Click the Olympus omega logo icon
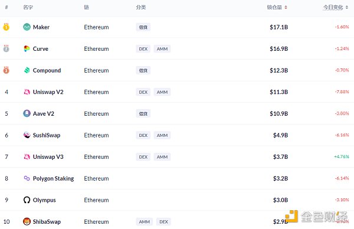The height and width of the screenshot is (229, 354). coord(27,200)
